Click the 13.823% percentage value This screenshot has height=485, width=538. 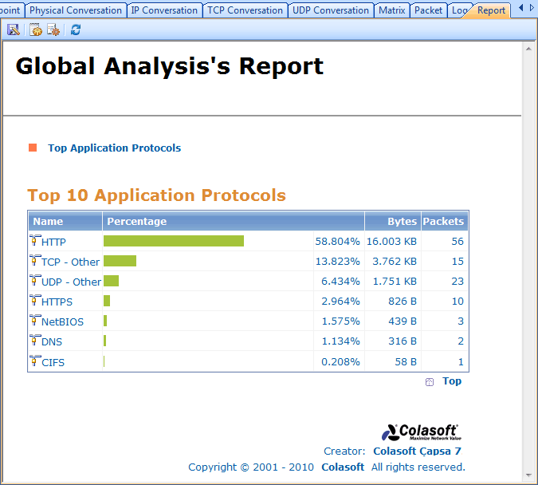338,261
